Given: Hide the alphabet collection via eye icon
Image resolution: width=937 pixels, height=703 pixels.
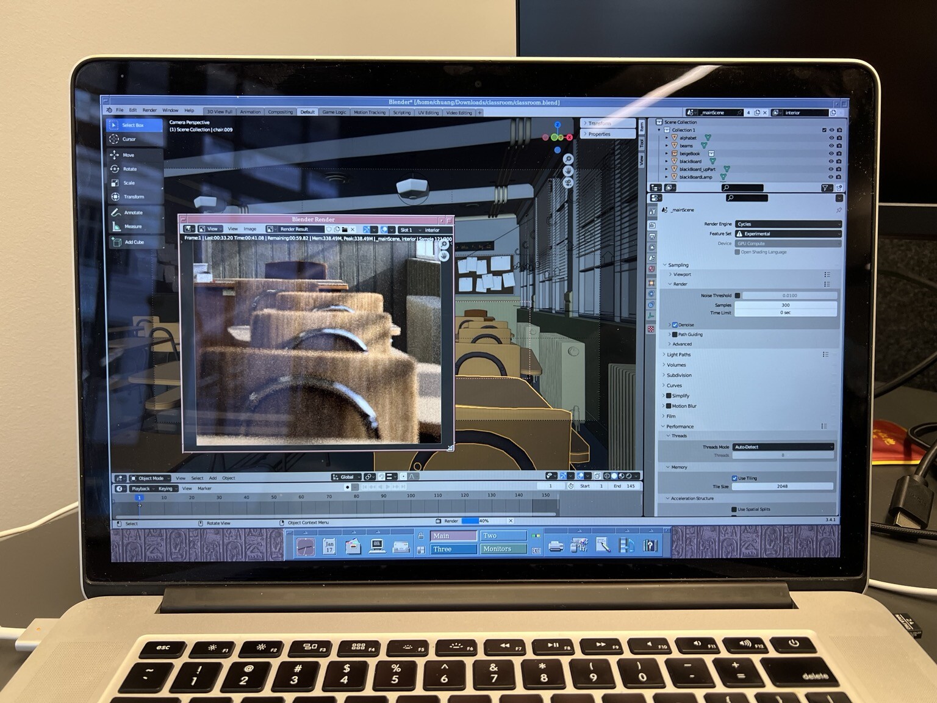Looking at the screenshot, I should point(831,138).
